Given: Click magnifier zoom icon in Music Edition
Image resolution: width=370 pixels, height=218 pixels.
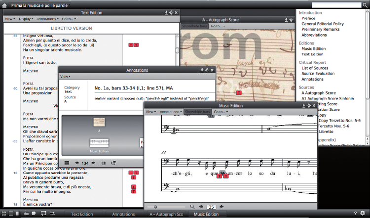Looking at the screenshot, I should [x=192, y=206].
